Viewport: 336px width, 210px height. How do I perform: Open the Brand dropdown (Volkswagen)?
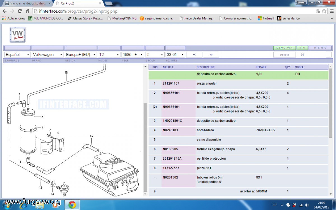pyautogui.click(x=48, y=55)
